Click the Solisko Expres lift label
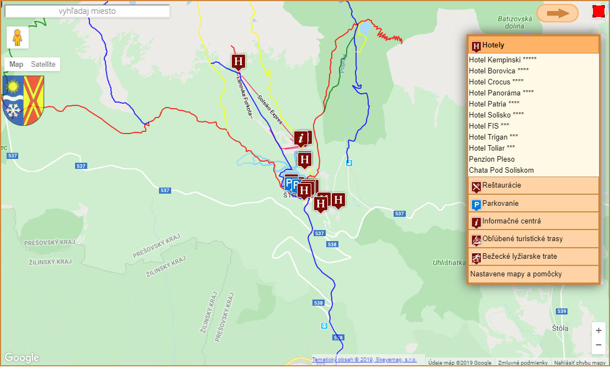Viewport: 610px width, 368px height. pos(270,110)
